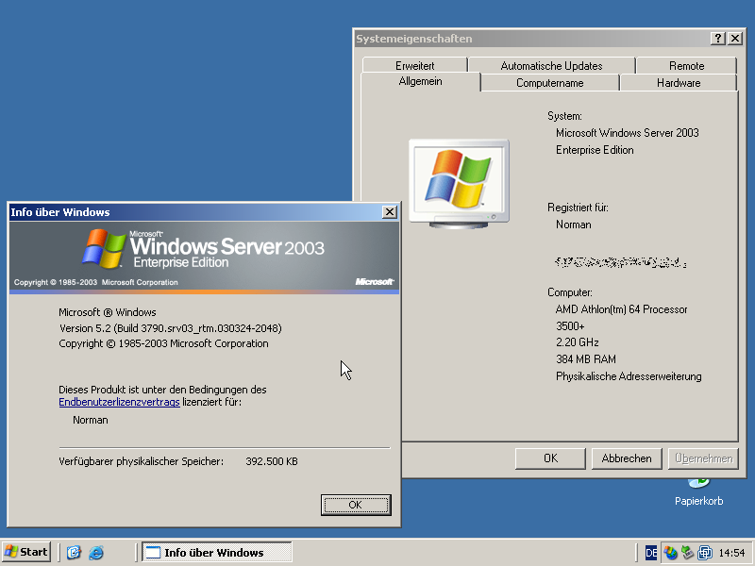The width and height of the screenshot is (755, 566).
Task: Click the DE language indicator in taskbar
Action: [651, 553]
